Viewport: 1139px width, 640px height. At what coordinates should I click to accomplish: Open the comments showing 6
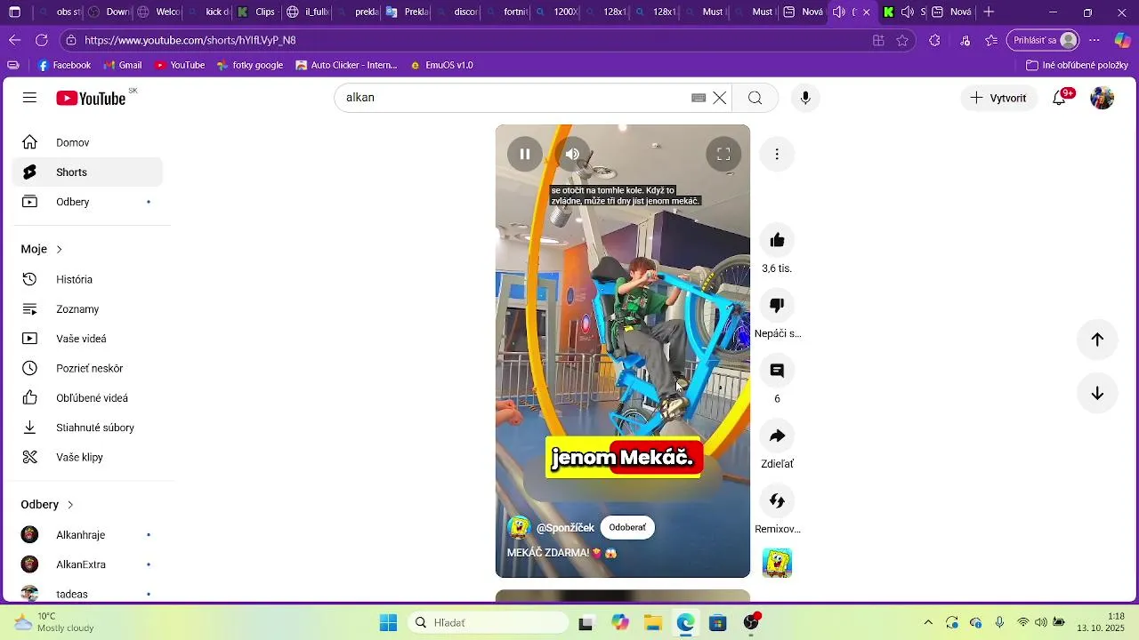click(x=777, y=371)
